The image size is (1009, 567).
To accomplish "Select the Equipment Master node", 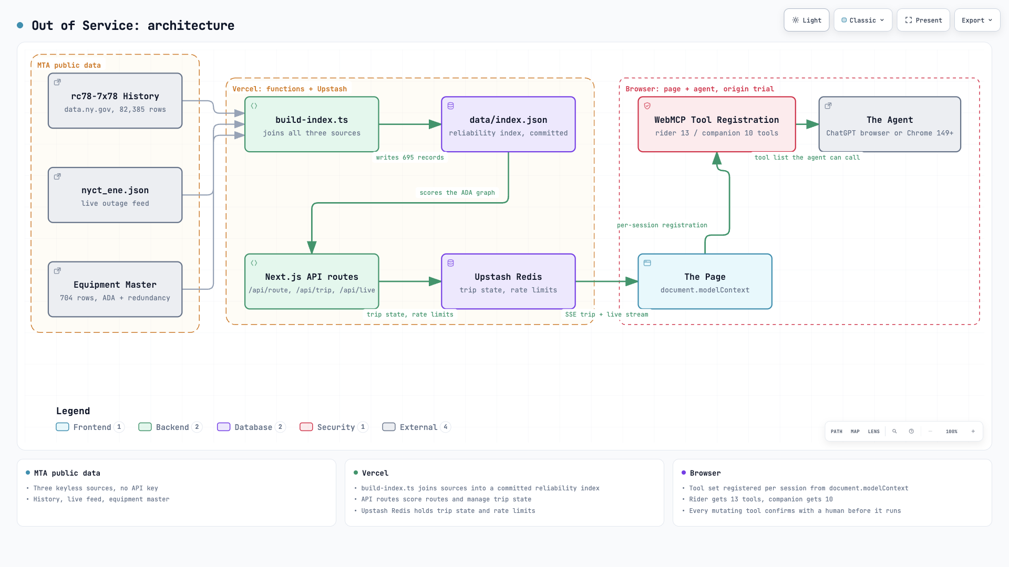I will click(x=115, y=289).
